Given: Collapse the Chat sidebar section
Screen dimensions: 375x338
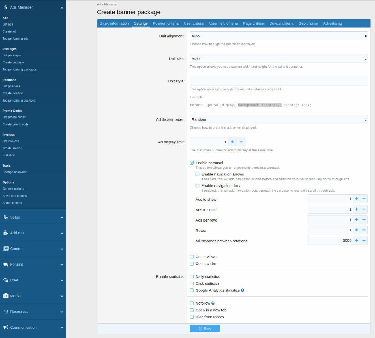Looking at the screenshot, I should (x=62, y=280).
